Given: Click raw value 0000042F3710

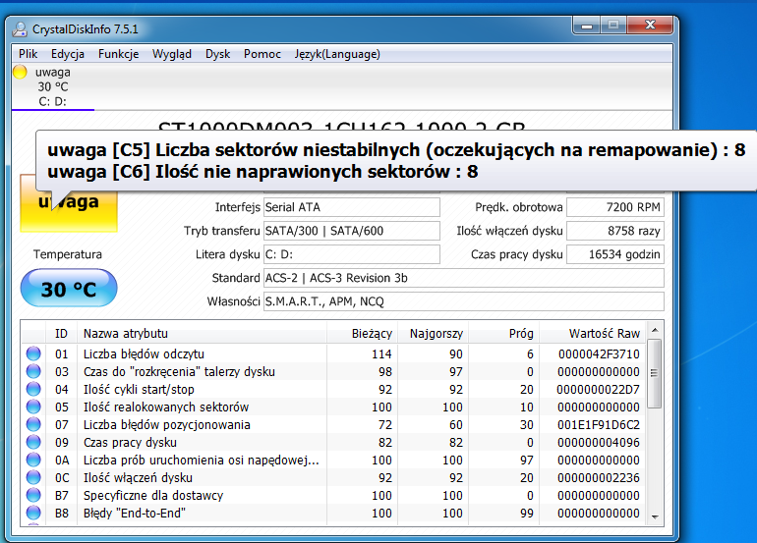Looking at the screenshot, I should click(x=599, y=353).
